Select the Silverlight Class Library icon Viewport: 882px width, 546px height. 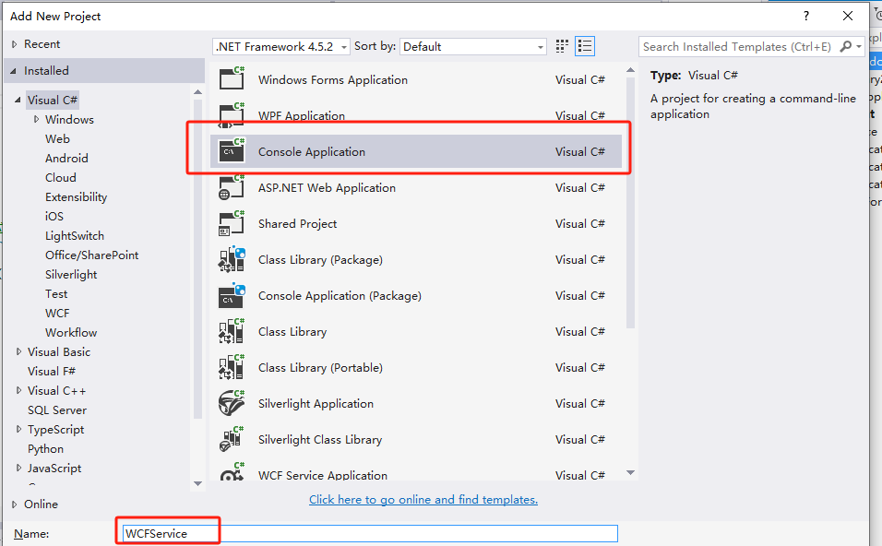coord(232,439)
